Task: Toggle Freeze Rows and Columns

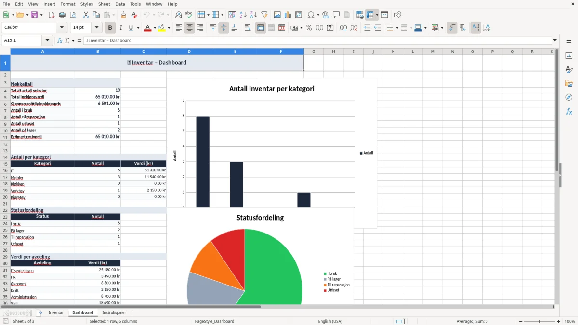Action: pos(370,15)
